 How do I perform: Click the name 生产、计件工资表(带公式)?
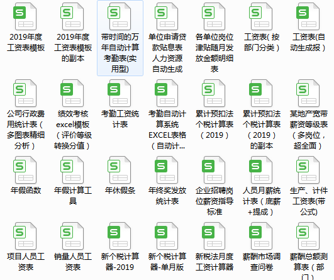309,201
